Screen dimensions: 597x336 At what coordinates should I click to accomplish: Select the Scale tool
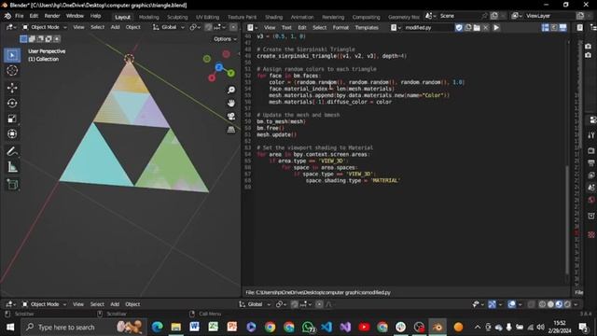pyautogui.click(x=12, y=119)
